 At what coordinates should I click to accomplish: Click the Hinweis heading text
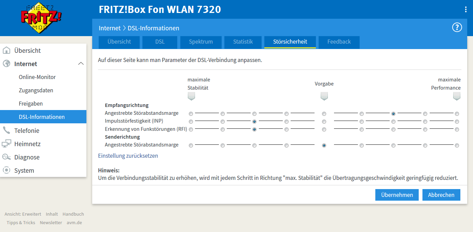click(x=109, y=170)
